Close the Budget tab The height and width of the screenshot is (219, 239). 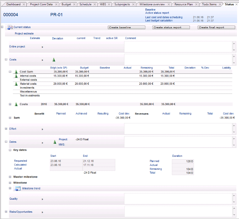click(x=74, y=5)
